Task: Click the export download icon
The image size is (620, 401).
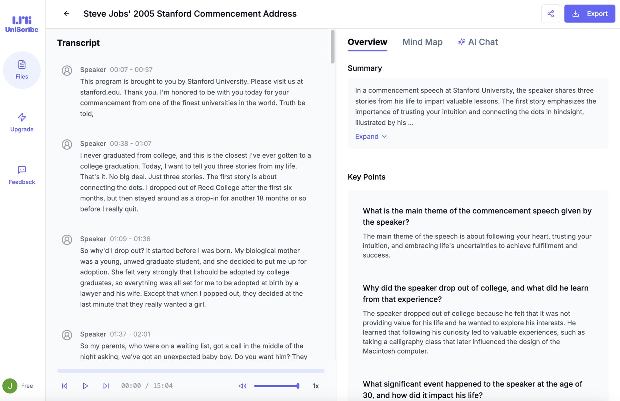Action: [x=576, y=14]
